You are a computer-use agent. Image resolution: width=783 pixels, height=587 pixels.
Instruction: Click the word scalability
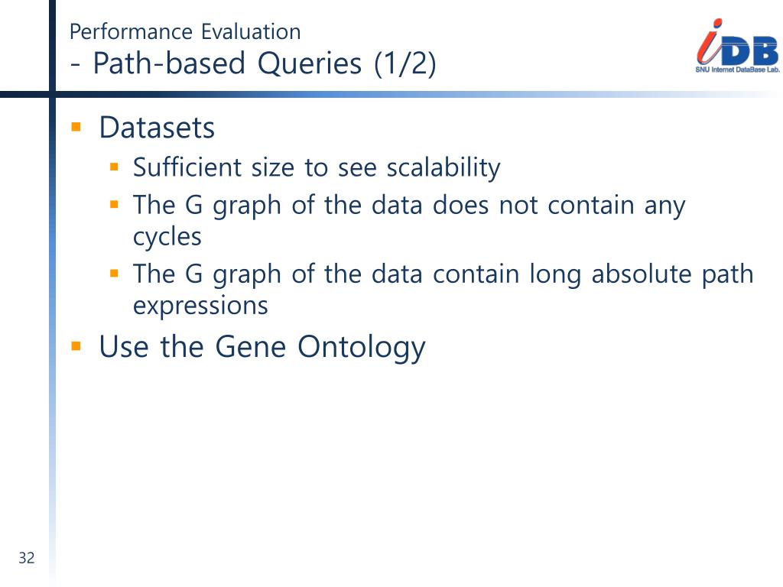coord(443,167)
